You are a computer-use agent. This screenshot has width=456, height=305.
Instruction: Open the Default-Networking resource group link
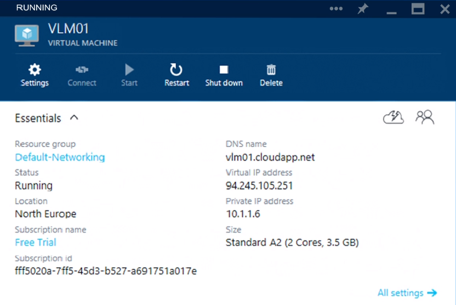60,157
